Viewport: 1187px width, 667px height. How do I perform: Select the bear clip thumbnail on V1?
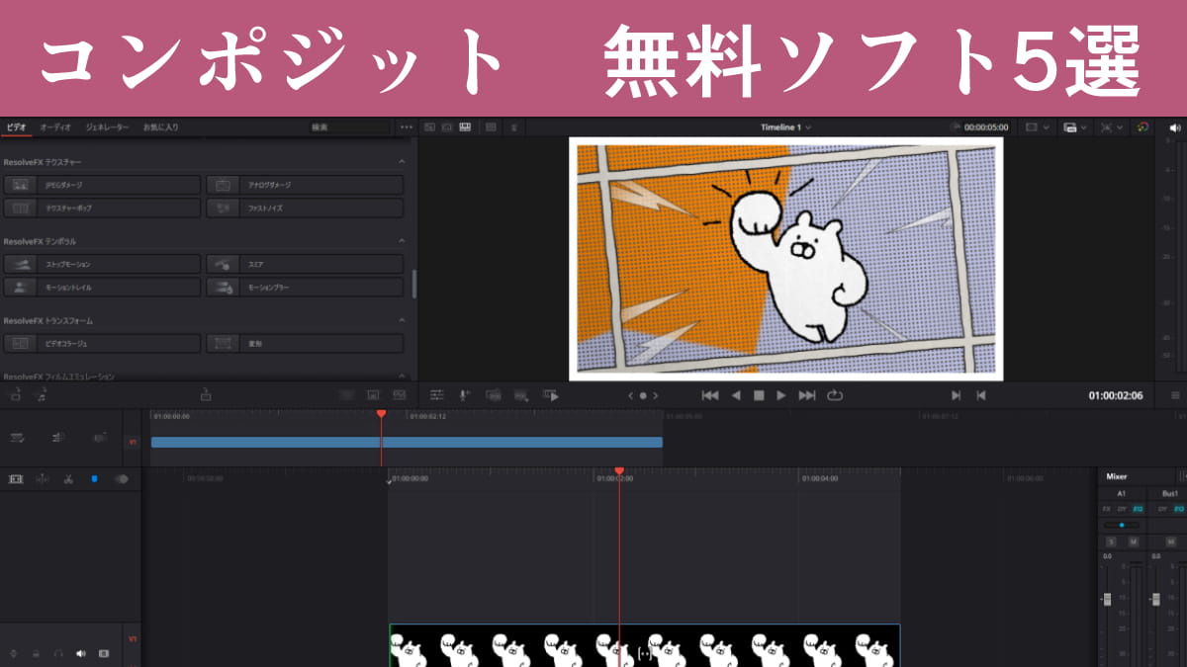(x=644, y=645)
